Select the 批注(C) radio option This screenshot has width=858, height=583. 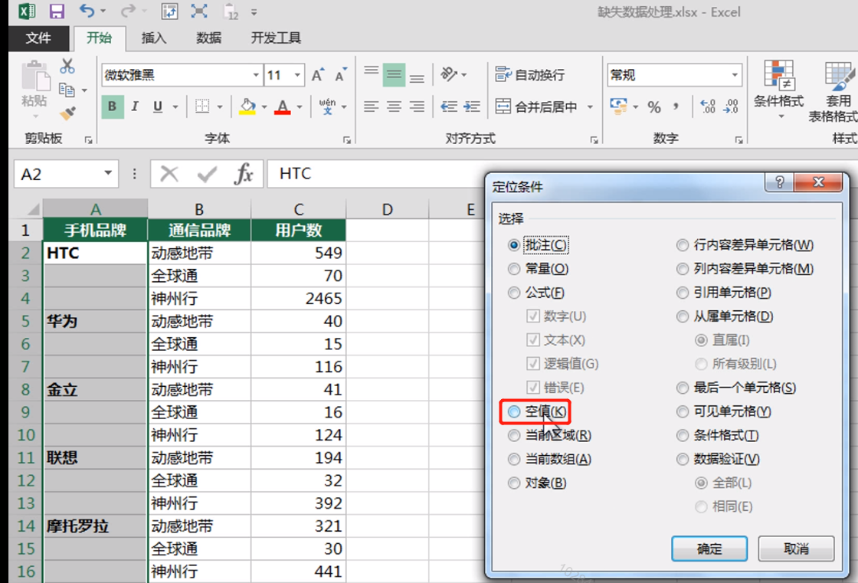click(x=538, y=244)
